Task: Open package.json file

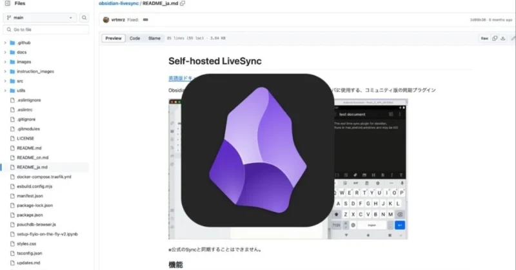Action: click(30, 215)
